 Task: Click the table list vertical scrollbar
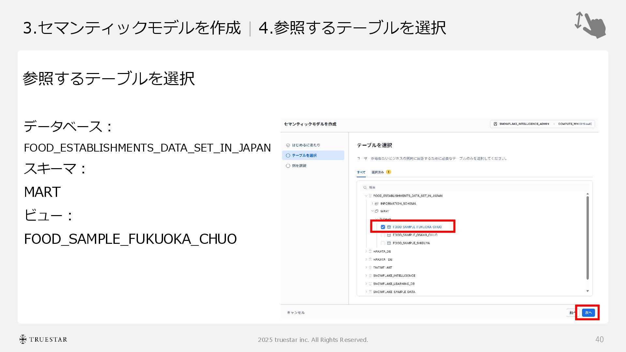tap(588, 238)
